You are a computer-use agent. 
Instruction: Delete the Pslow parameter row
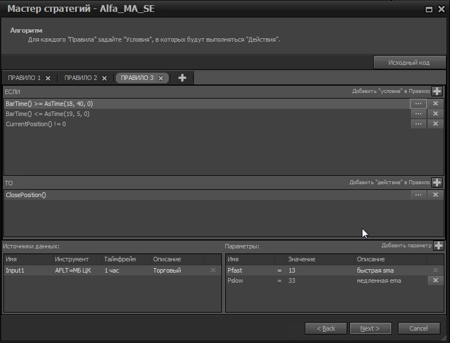coord(435,280)
